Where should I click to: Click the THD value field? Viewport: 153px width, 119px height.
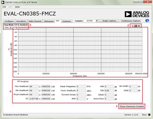point(109,91)
